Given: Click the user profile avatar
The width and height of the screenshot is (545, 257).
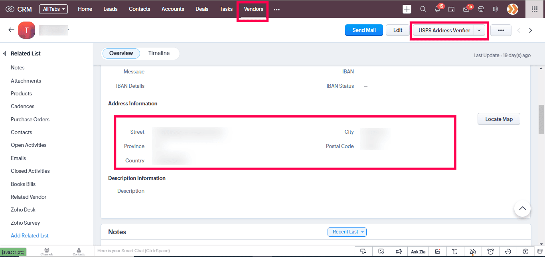Looking at the screenshot, I should click(513, 9).
